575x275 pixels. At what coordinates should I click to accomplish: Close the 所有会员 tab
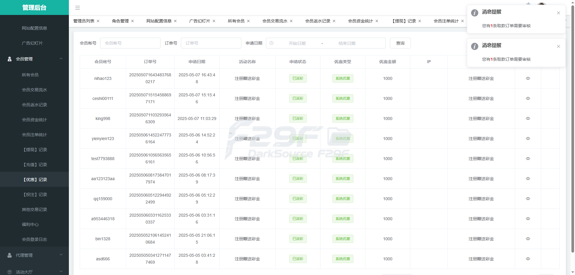click(248, 21)
